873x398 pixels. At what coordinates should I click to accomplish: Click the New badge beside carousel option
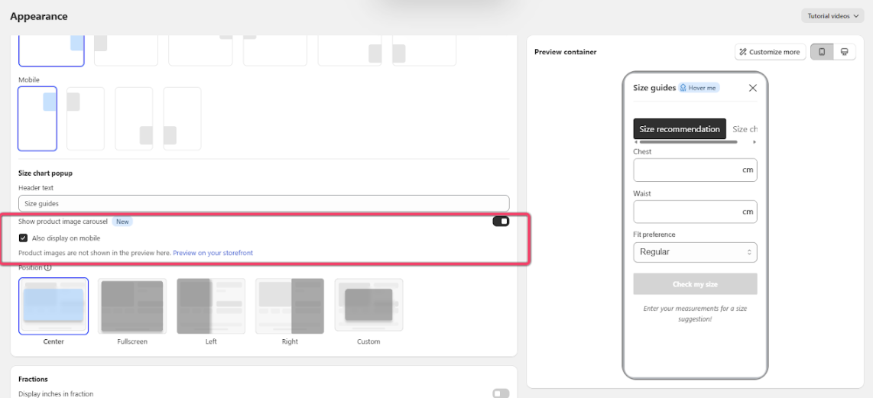click(122, 222)
